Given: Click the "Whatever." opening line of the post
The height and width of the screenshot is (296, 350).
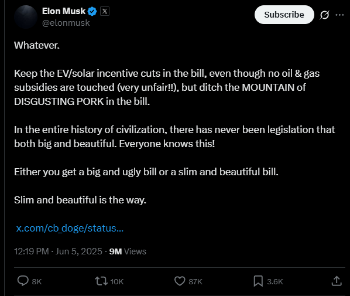Looking at the screenshot, I should point(37,45).
